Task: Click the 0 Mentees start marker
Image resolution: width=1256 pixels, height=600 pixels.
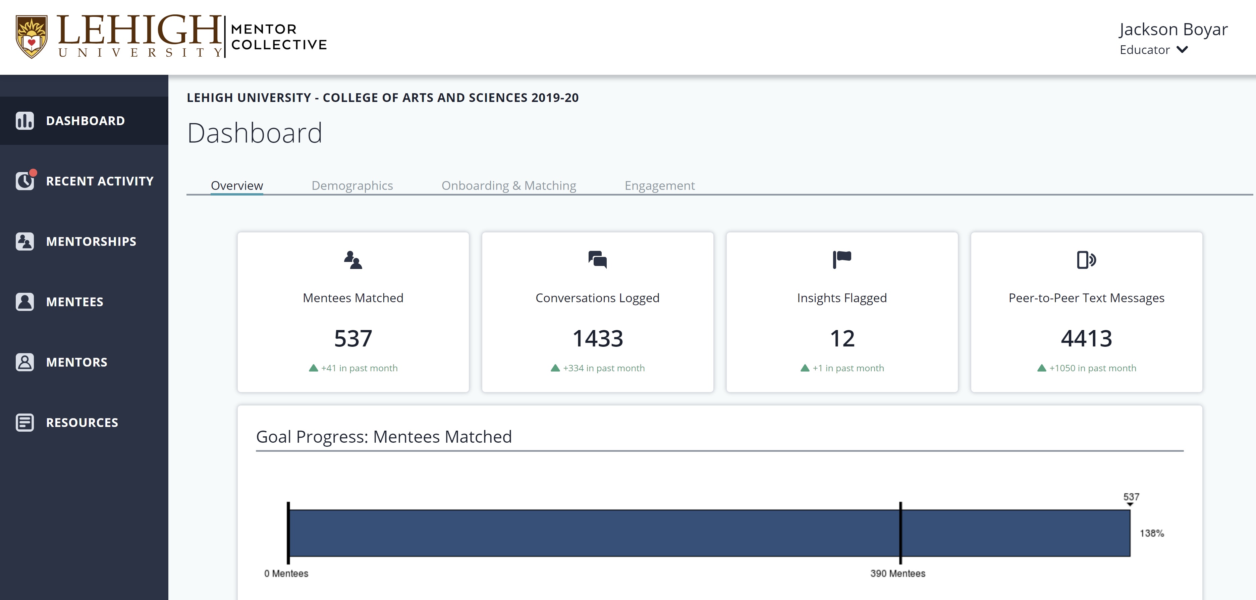Action: coord(288,533)
